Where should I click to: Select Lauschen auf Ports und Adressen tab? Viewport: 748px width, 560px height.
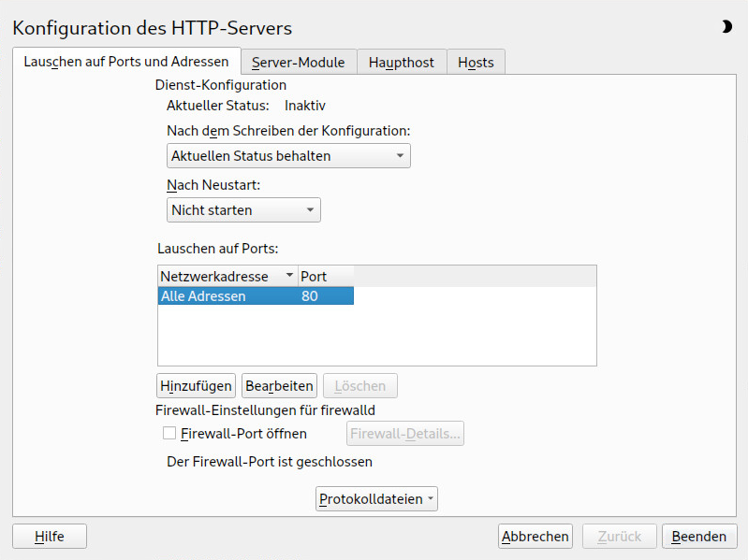click(x=126, y=62)
